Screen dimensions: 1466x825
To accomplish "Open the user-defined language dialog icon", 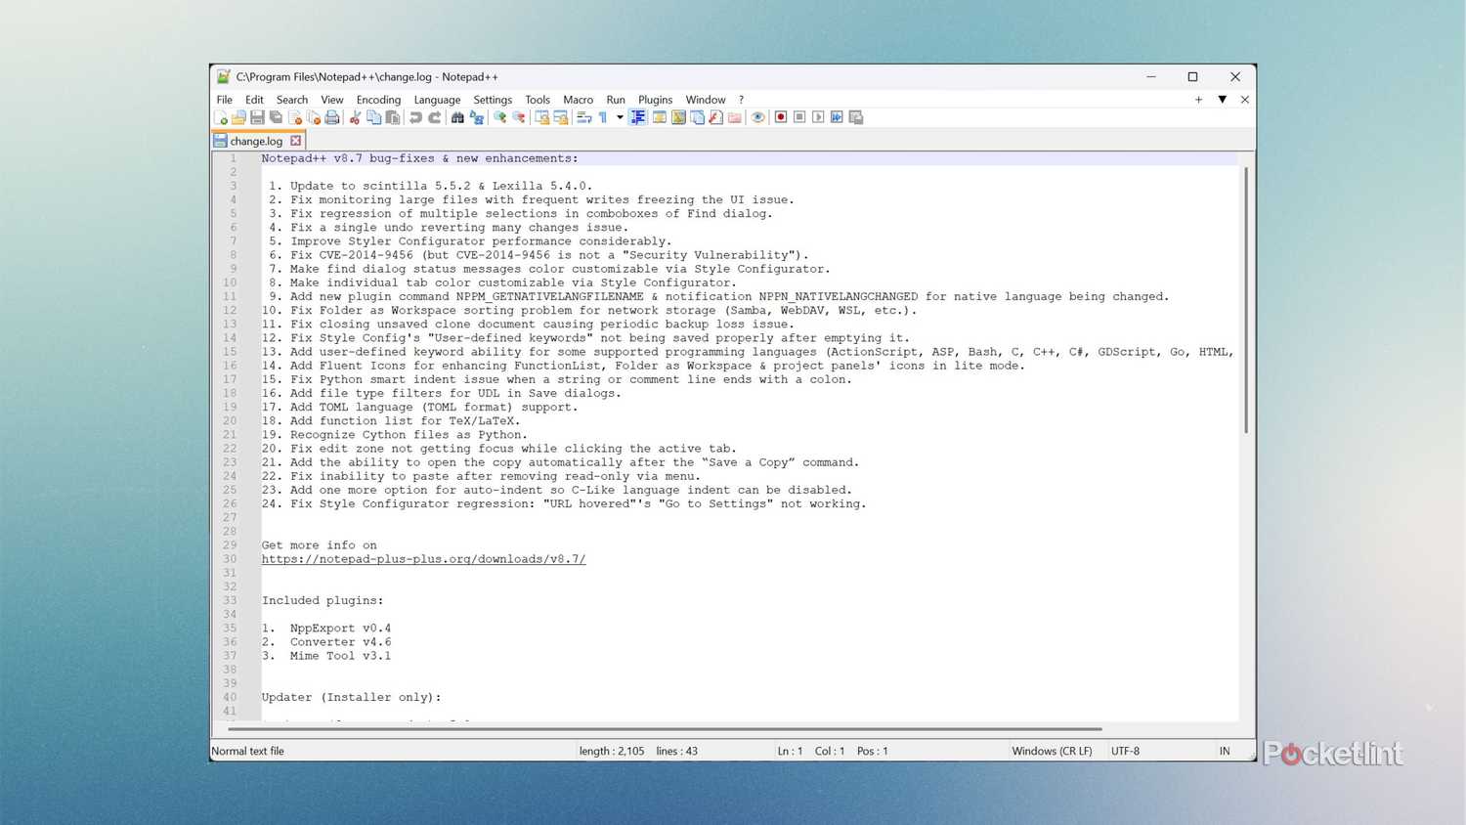I will coord(660,117).
